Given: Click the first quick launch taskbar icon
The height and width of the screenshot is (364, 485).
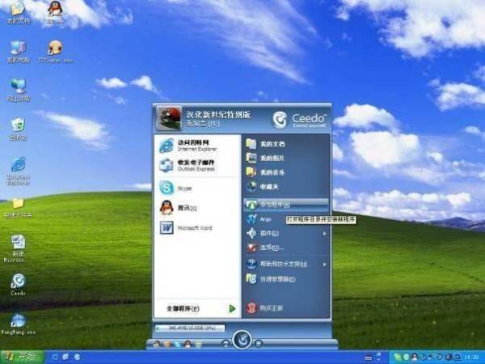Looking at the screenshot, I should (x=55, y=358).
